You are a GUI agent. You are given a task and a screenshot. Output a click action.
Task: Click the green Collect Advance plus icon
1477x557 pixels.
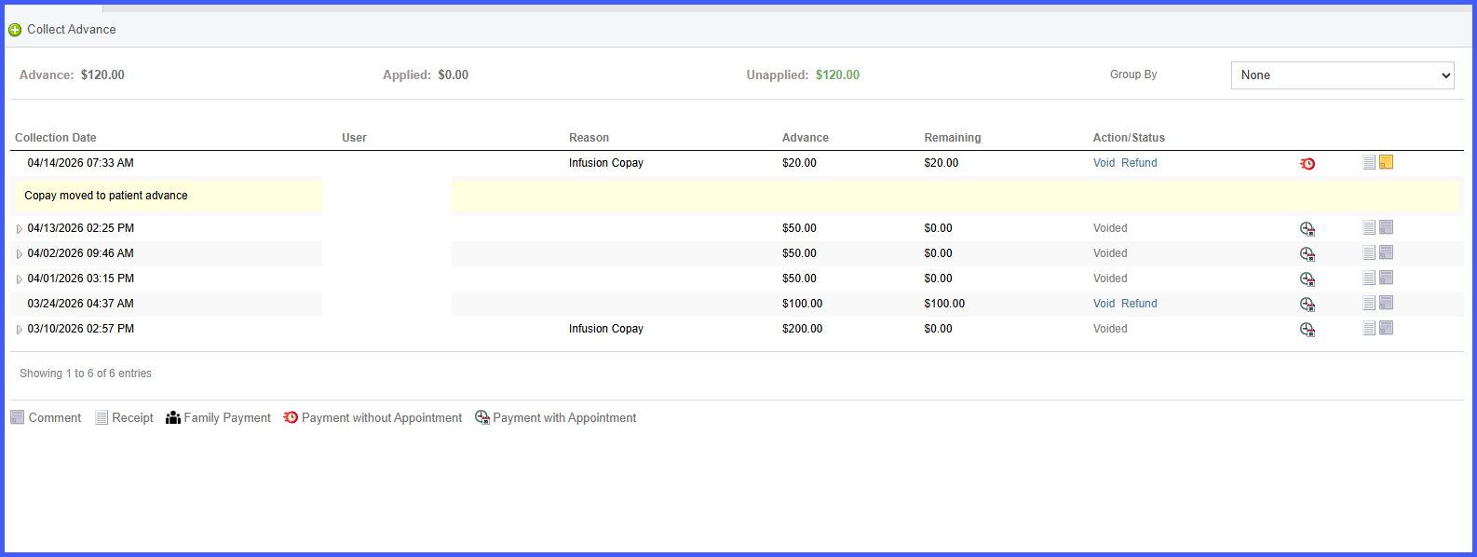15,30
